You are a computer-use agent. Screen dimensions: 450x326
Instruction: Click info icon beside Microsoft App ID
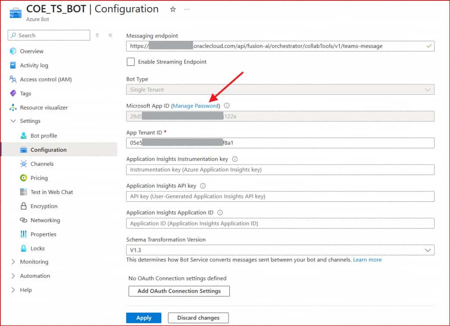click(x=227, y=106)
